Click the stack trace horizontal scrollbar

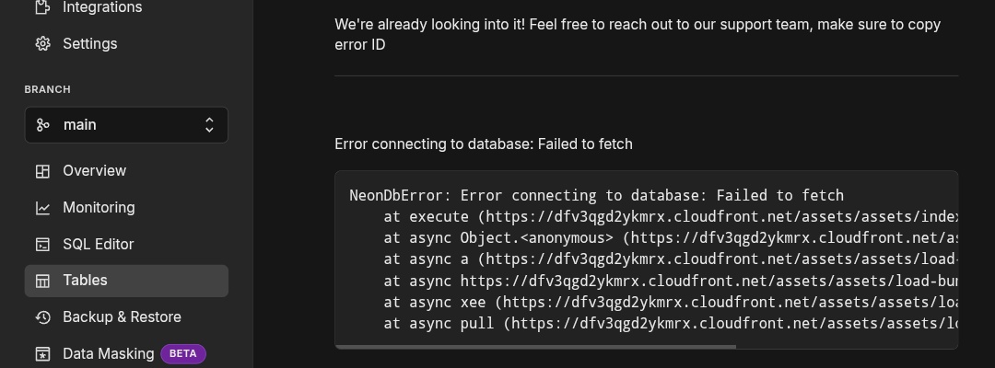pyautogui.click(x=535, y=347)
